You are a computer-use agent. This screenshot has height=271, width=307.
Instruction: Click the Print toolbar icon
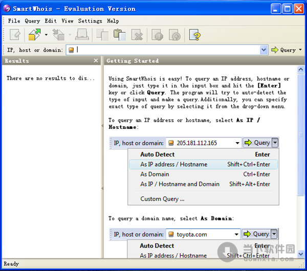(x=82, y=35)
